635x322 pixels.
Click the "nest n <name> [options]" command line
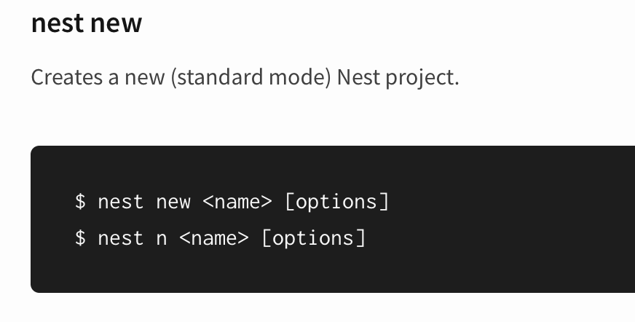click(221, 237)
